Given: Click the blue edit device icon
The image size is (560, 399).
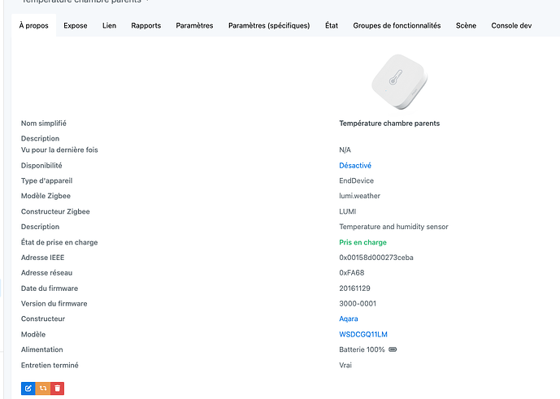Looking at the screenshot, I should click(28, 388).
